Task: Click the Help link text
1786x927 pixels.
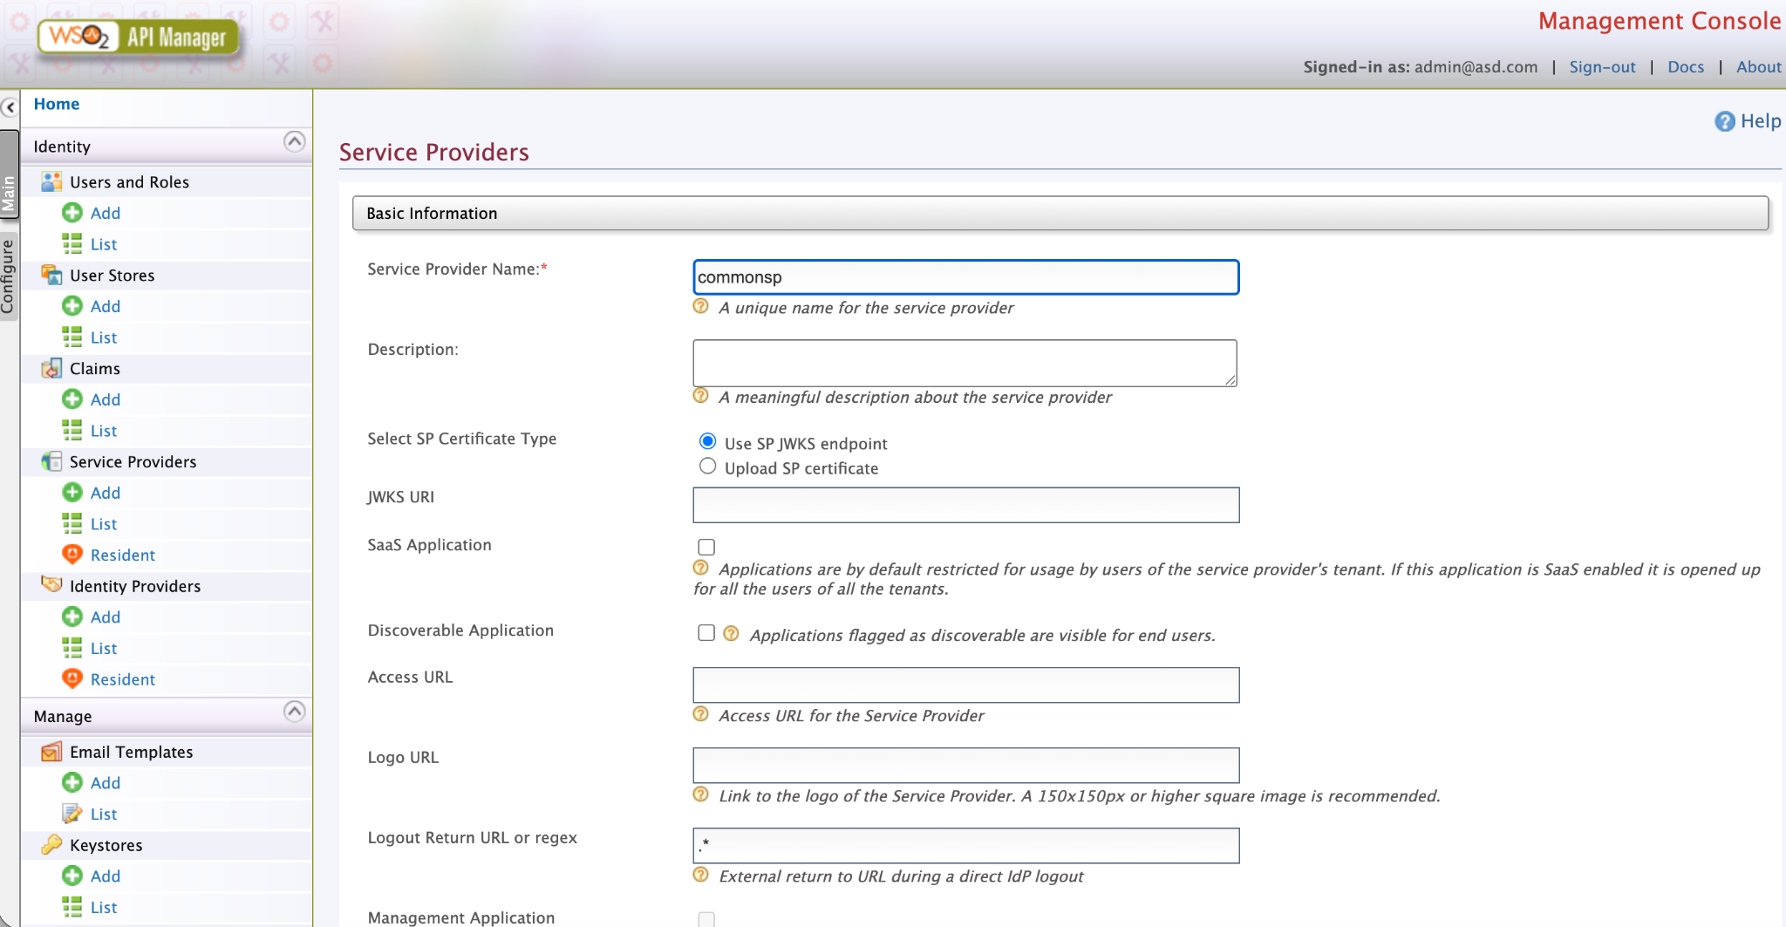Action: tap(1761, 121)
